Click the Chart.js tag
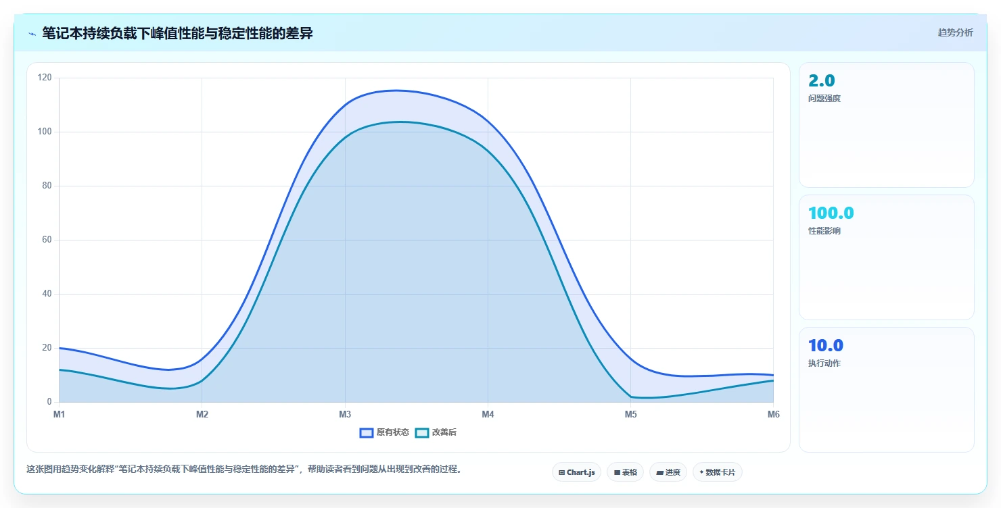Screen dimensions: 1001x508 [x=576, y=472]
